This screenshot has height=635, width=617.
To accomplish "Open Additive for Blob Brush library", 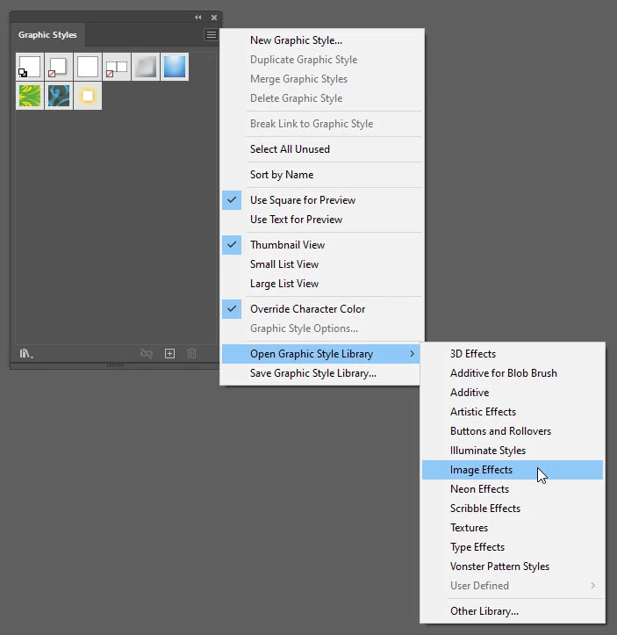I will (513, 373).
